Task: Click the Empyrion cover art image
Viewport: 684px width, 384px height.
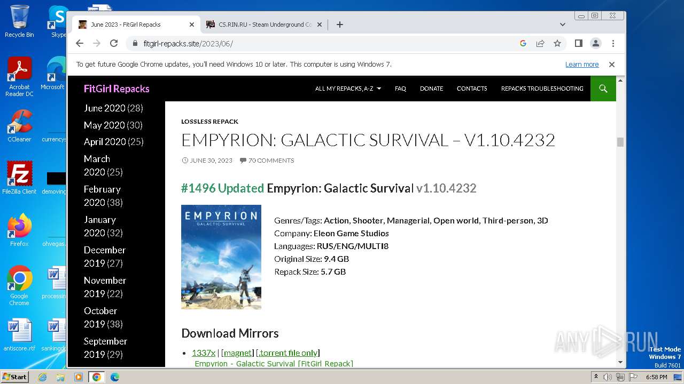Action: coord(221,257)
